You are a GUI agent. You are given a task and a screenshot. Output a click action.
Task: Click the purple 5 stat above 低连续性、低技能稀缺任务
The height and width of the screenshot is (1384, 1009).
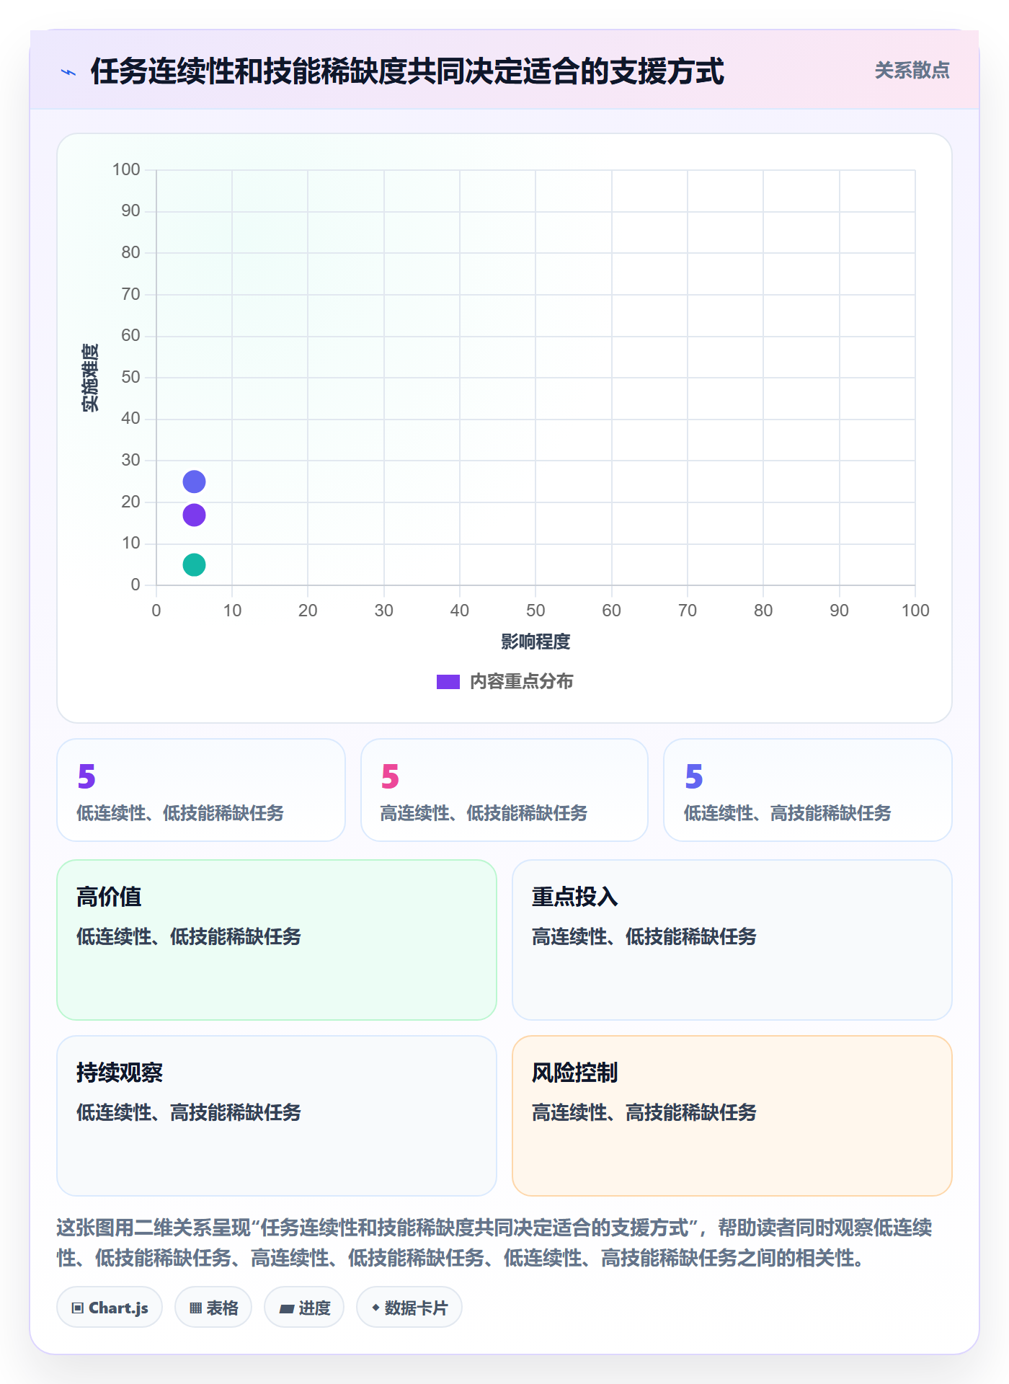(86, 776)
